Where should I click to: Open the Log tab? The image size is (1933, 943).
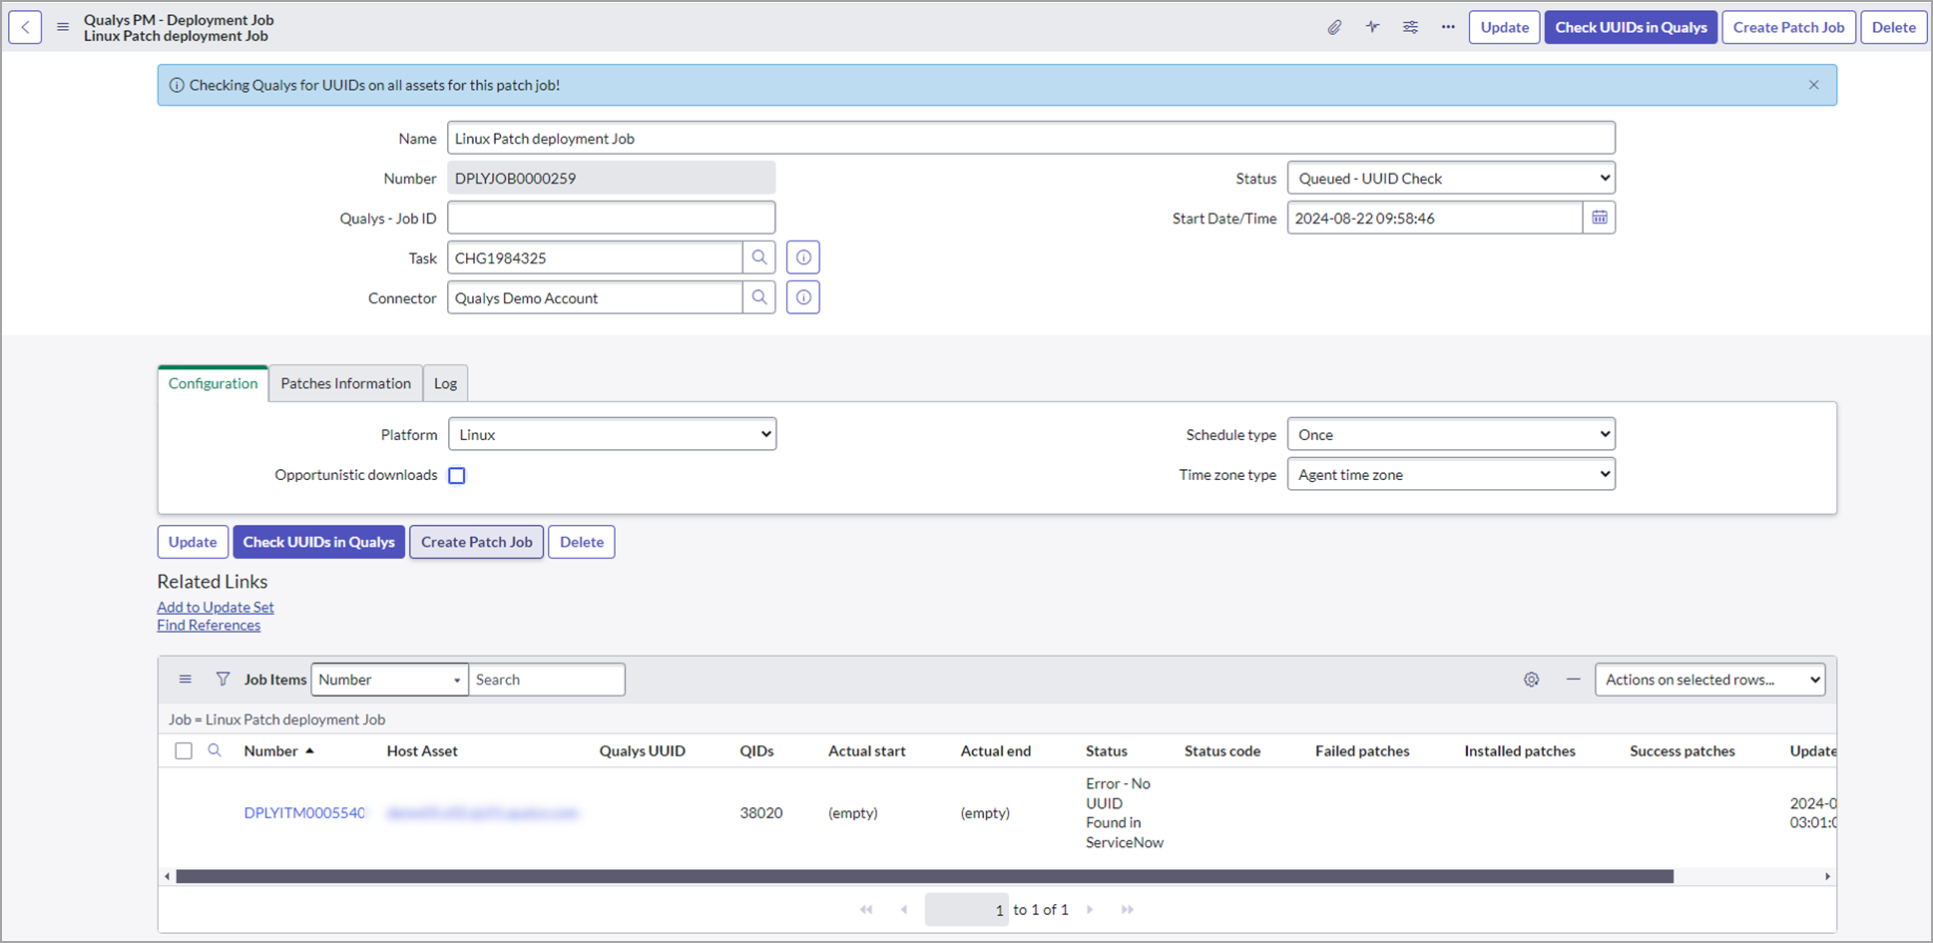tap(445, 383)
